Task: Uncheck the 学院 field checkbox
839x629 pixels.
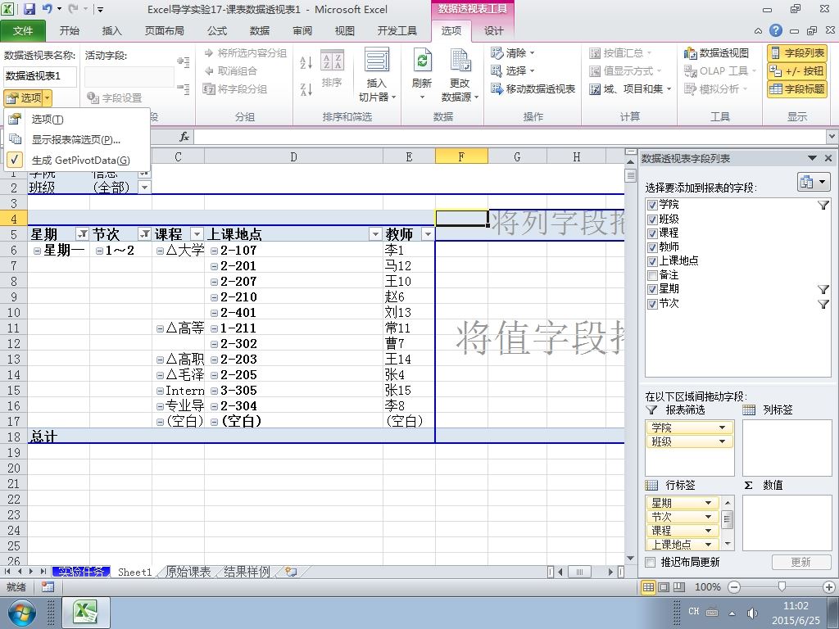Action: [x=652, y=205]
